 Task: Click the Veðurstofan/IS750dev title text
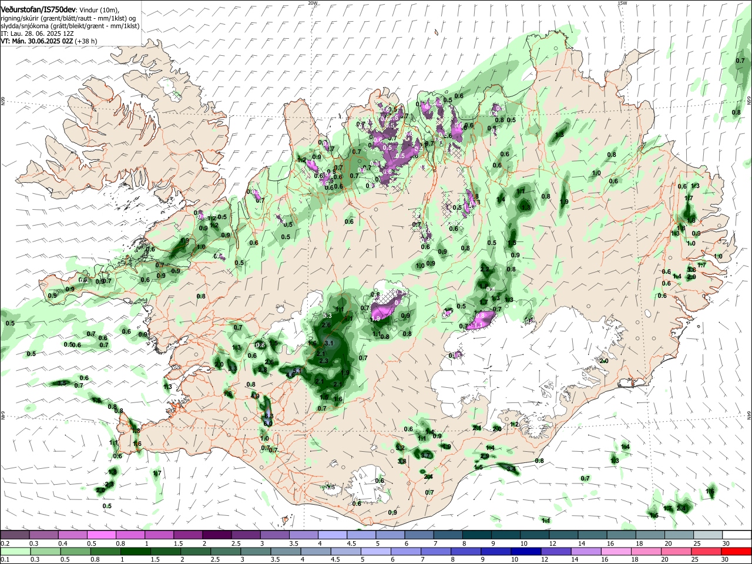click(39, 9)
